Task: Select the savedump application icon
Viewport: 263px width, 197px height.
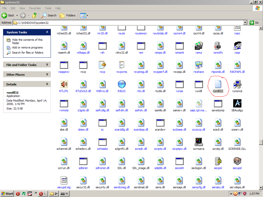Action: [x=218, y=103]
